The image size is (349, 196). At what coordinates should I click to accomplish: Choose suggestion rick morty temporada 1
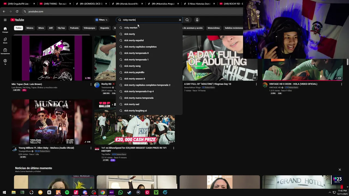point(149,60)
